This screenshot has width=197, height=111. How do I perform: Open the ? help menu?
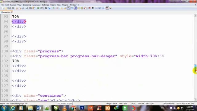tap(79, 5)
